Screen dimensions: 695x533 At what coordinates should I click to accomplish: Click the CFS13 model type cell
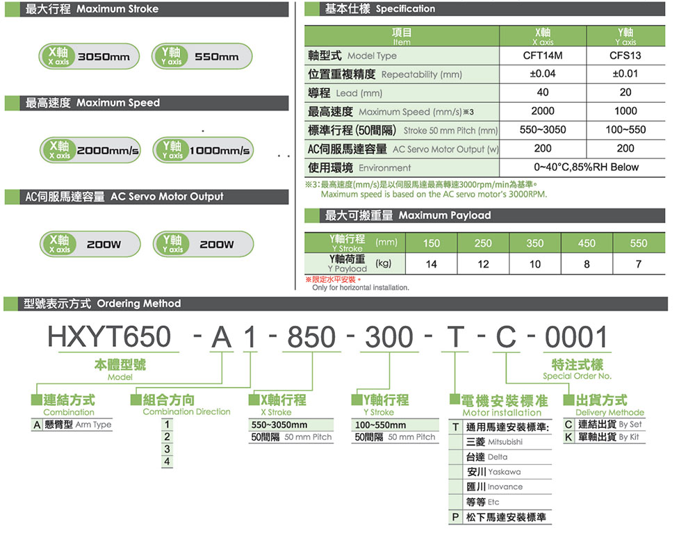[625, 56]
